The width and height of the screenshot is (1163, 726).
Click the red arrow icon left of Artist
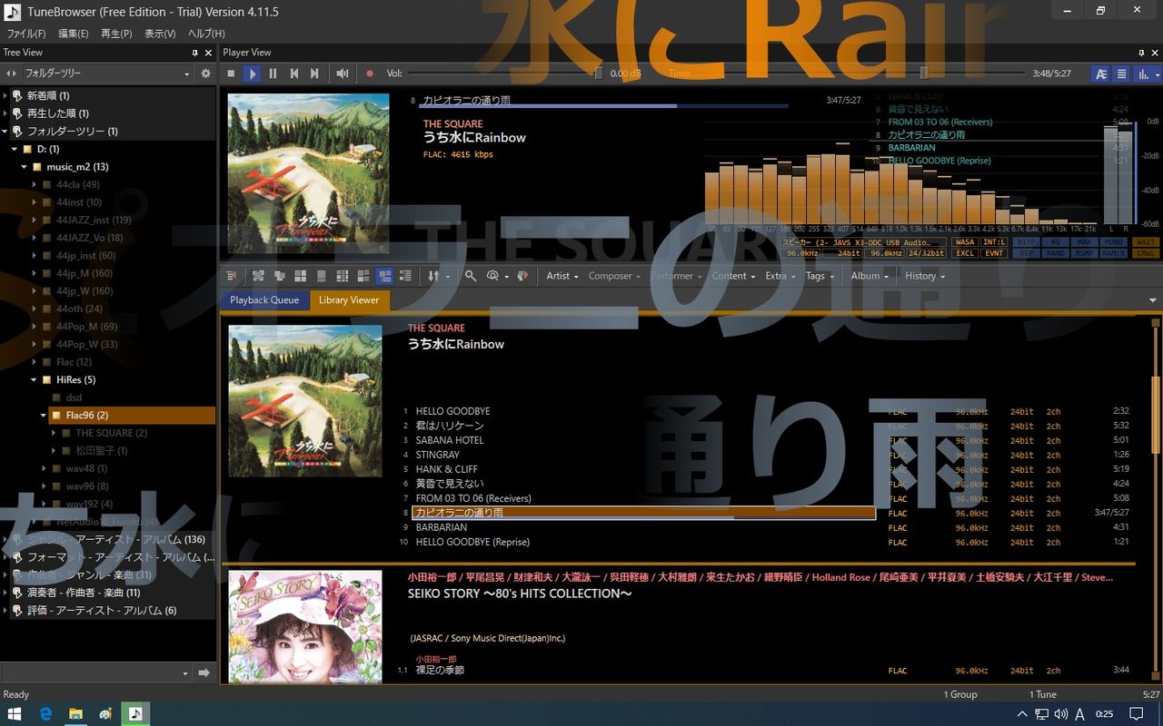[x=522, y=276]
